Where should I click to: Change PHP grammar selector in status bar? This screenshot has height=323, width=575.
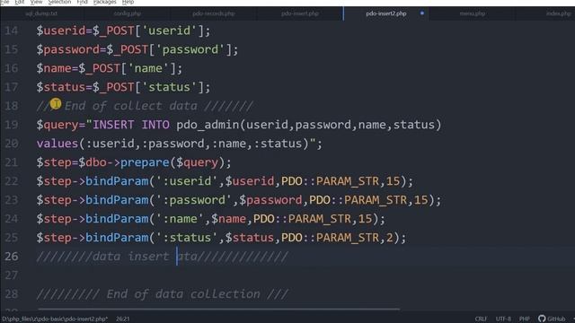point(525,319)
